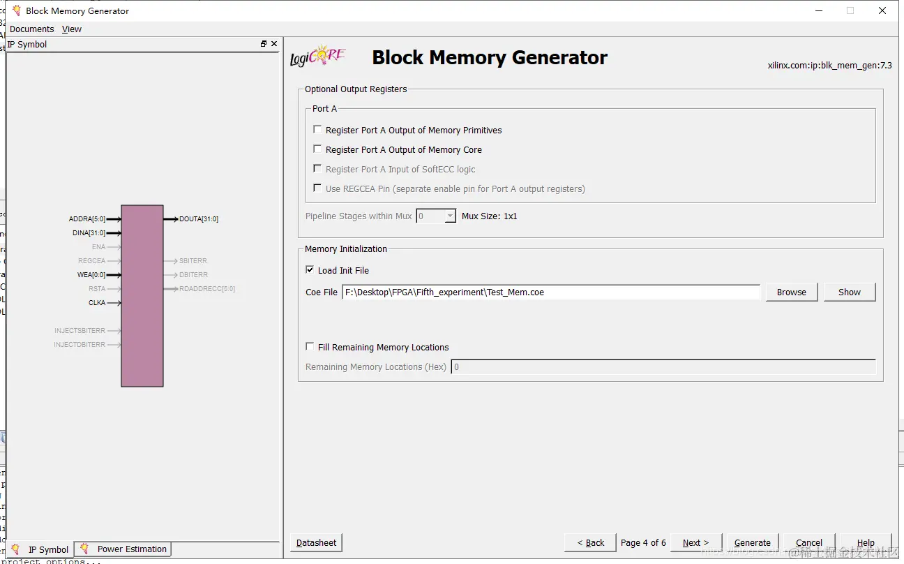Click the Block Memory Generator title bar icon
Screen dimensions: 904x564
(x=16, y=10)
